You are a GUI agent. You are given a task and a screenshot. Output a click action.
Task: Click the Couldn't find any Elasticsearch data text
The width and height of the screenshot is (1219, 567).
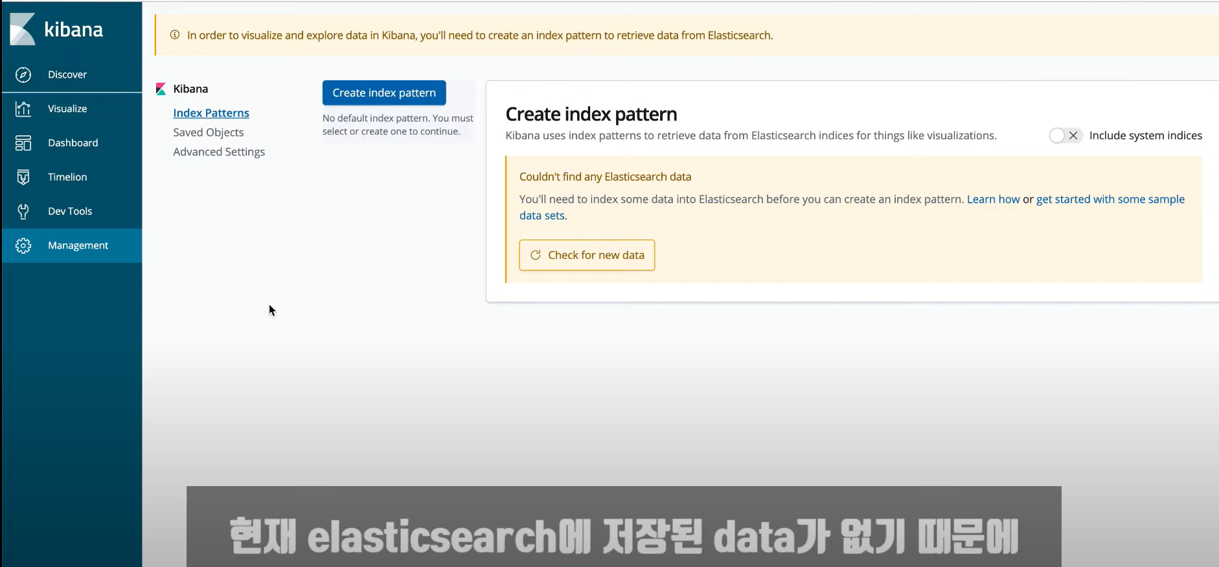coord(605,177)
